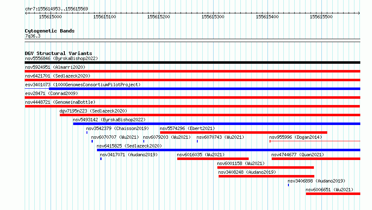The image size is (372, 210).
Task: Select the black nsv5556846 variant bar
Action: click(192, 62)
